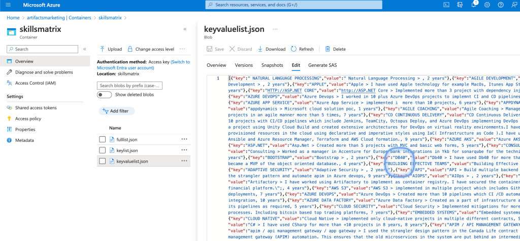
Task: Select Overview in the container menu
Action: click(45, 61)
